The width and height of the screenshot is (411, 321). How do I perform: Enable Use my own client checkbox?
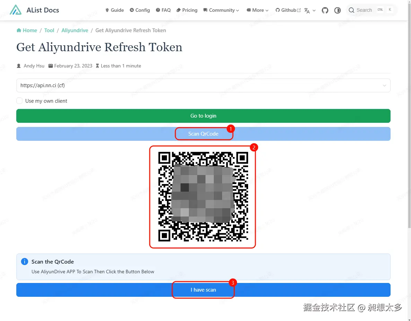pyautogui.click(x=19, y=101)
